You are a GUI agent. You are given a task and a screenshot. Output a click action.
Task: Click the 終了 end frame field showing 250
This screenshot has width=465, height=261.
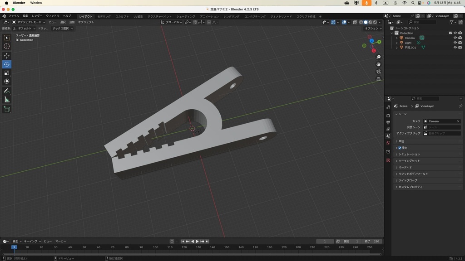372,242
